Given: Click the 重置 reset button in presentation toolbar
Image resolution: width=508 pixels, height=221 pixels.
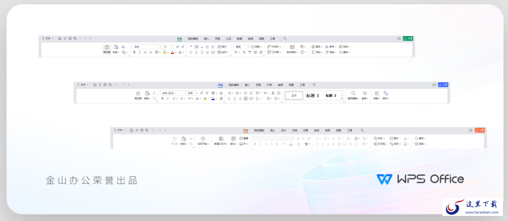Looking at the screenshot, I should pyautogui.click(x=244, y=138).
